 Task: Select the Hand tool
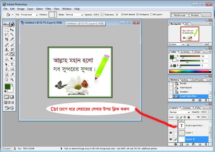6,79
